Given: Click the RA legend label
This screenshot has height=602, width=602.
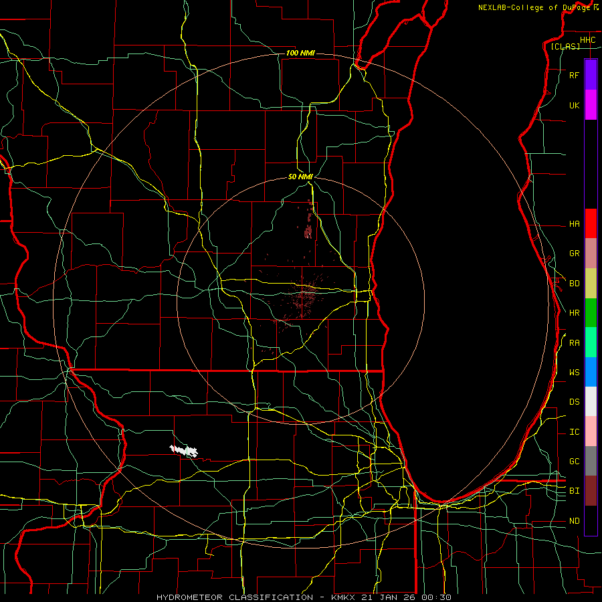Looking at the screenshot, I should tap(574, 343).
